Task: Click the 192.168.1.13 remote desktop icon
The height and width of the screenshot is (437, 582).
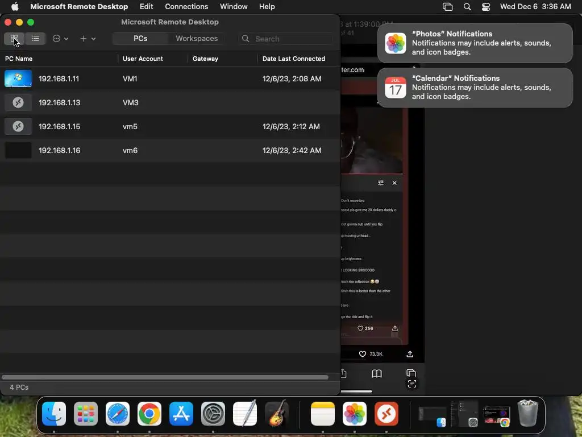Action: 18,102
